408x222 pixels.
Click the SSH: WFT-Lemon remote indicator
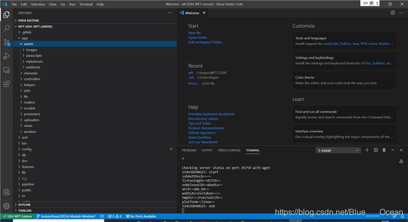tap(17, 216)
